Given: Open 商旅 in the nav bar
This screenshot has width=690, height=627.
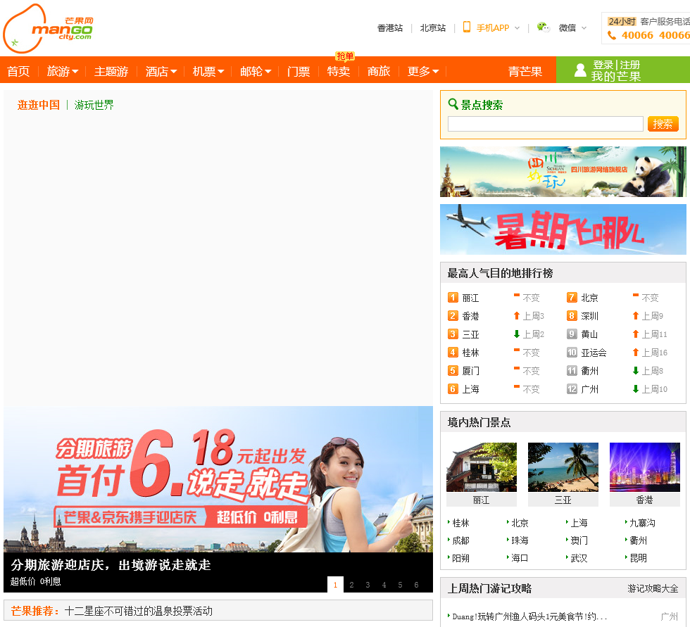Looking at the screenshot, I should (379, 71).
